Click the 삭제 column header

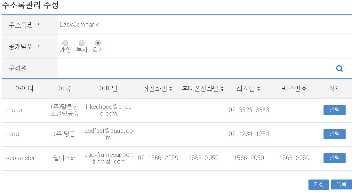[x=334, y=89]
